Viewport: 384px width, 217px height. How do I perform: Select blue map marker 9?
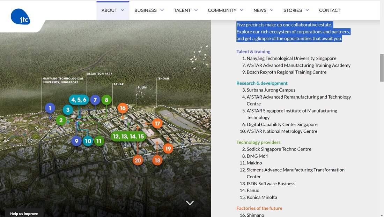pos(76,141)
